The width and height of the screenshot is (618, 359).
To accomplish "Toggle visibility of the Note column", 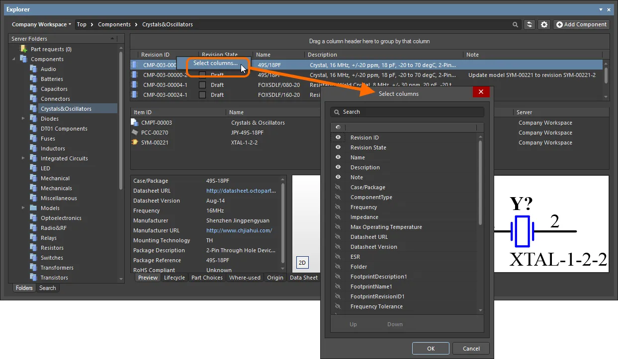I will click(338, 177).
